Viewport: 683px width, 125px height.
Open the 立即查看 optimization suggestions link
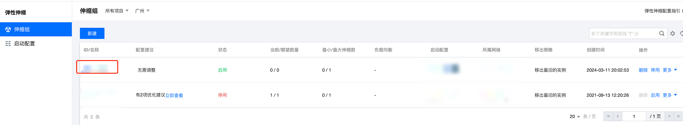pyautogui.click(x=174, y=95)
